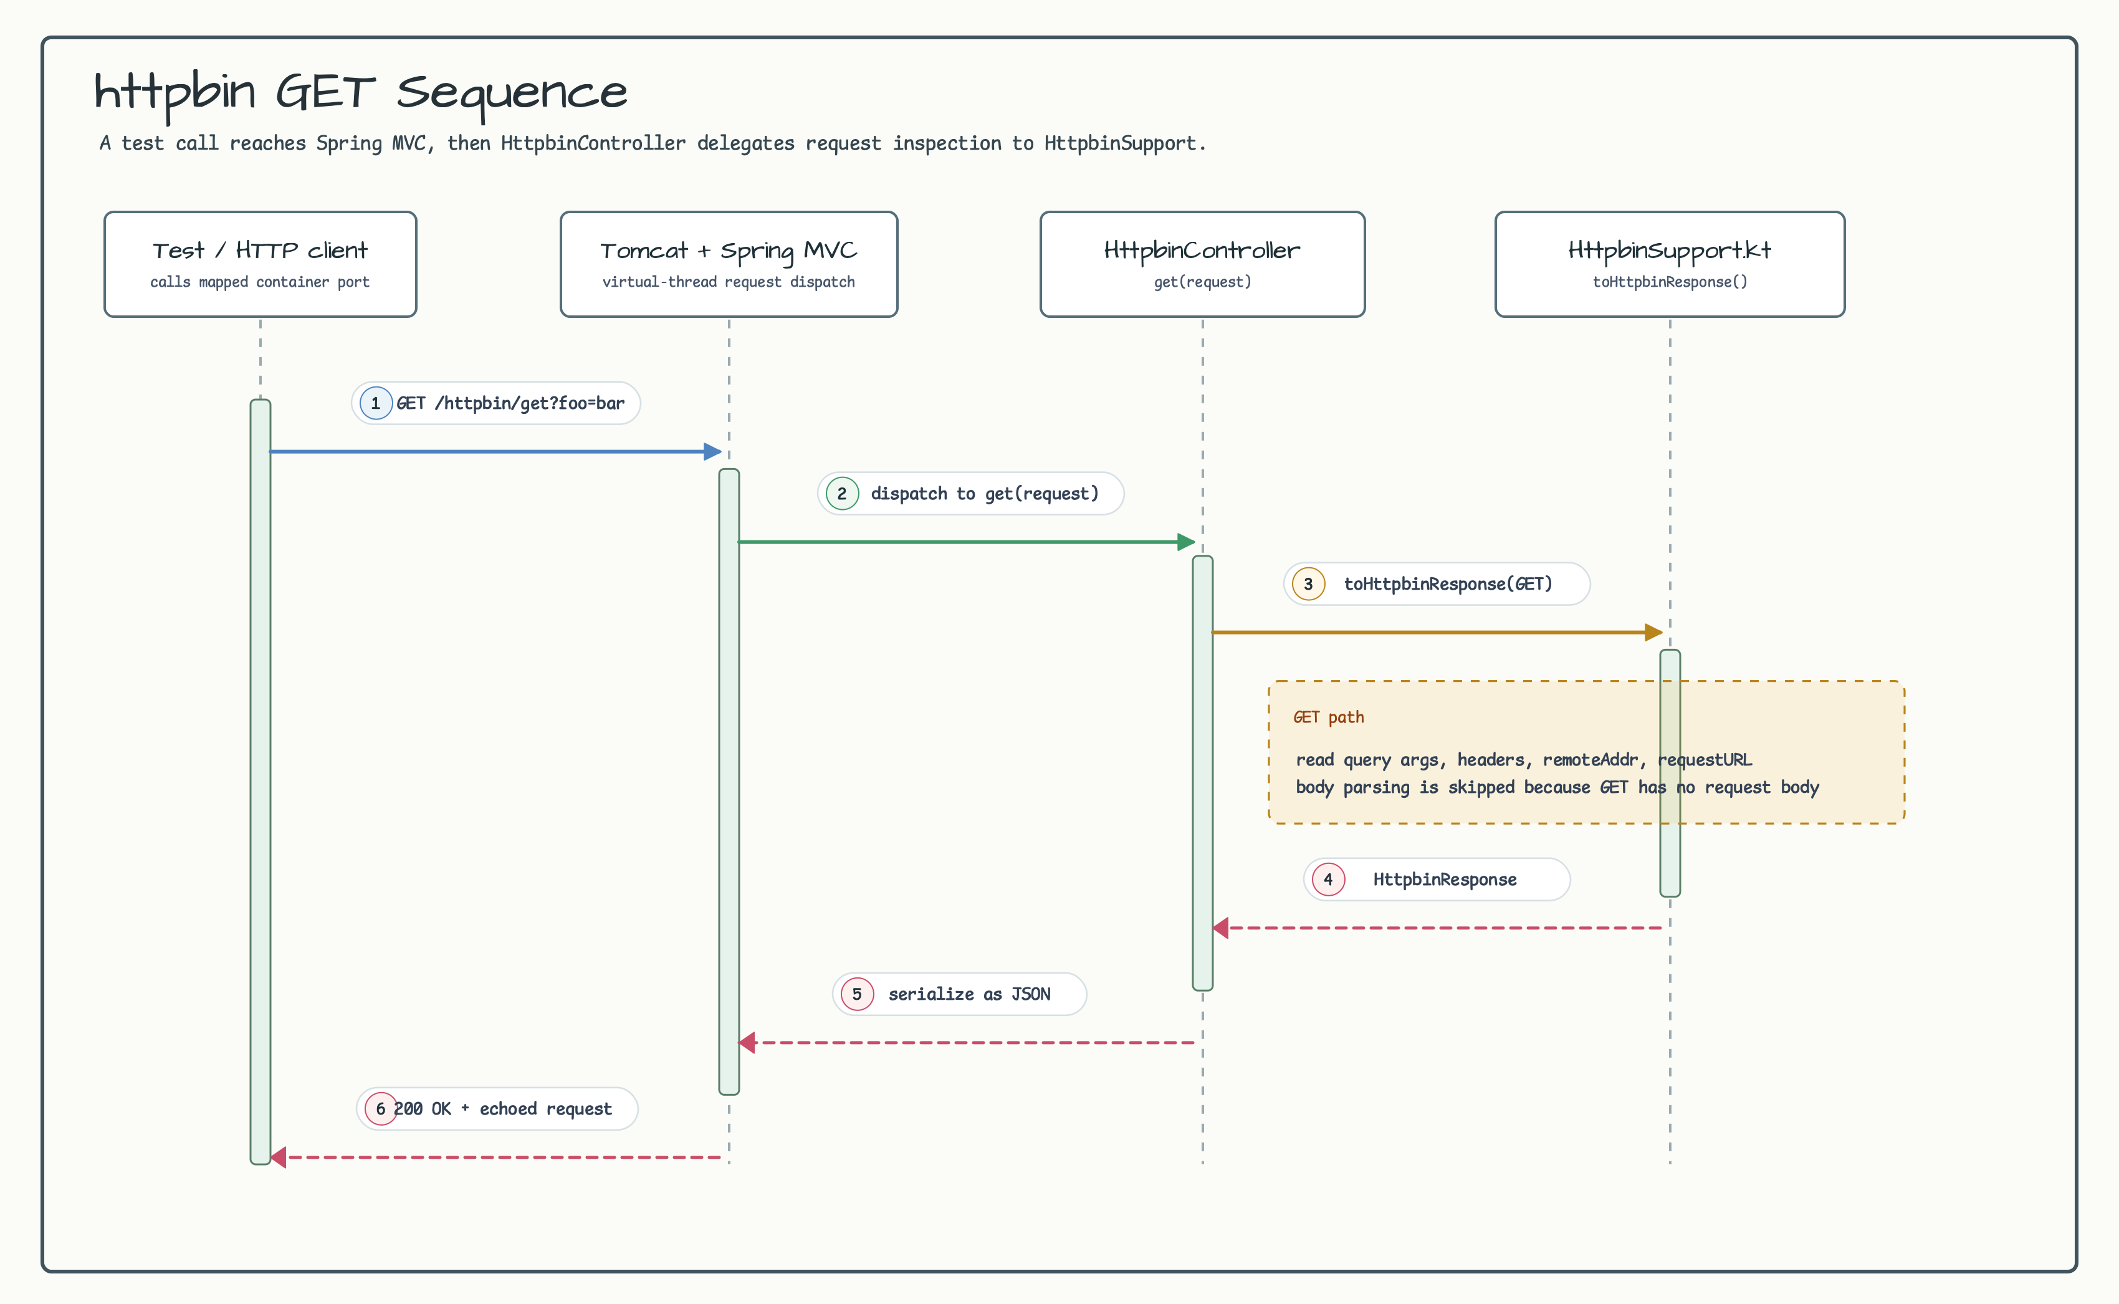Image resolution: width=2119 pixels, height=1304 pixels.
Task: Click the dashed return arrow line for step 6
Action: coord(495,1158)
